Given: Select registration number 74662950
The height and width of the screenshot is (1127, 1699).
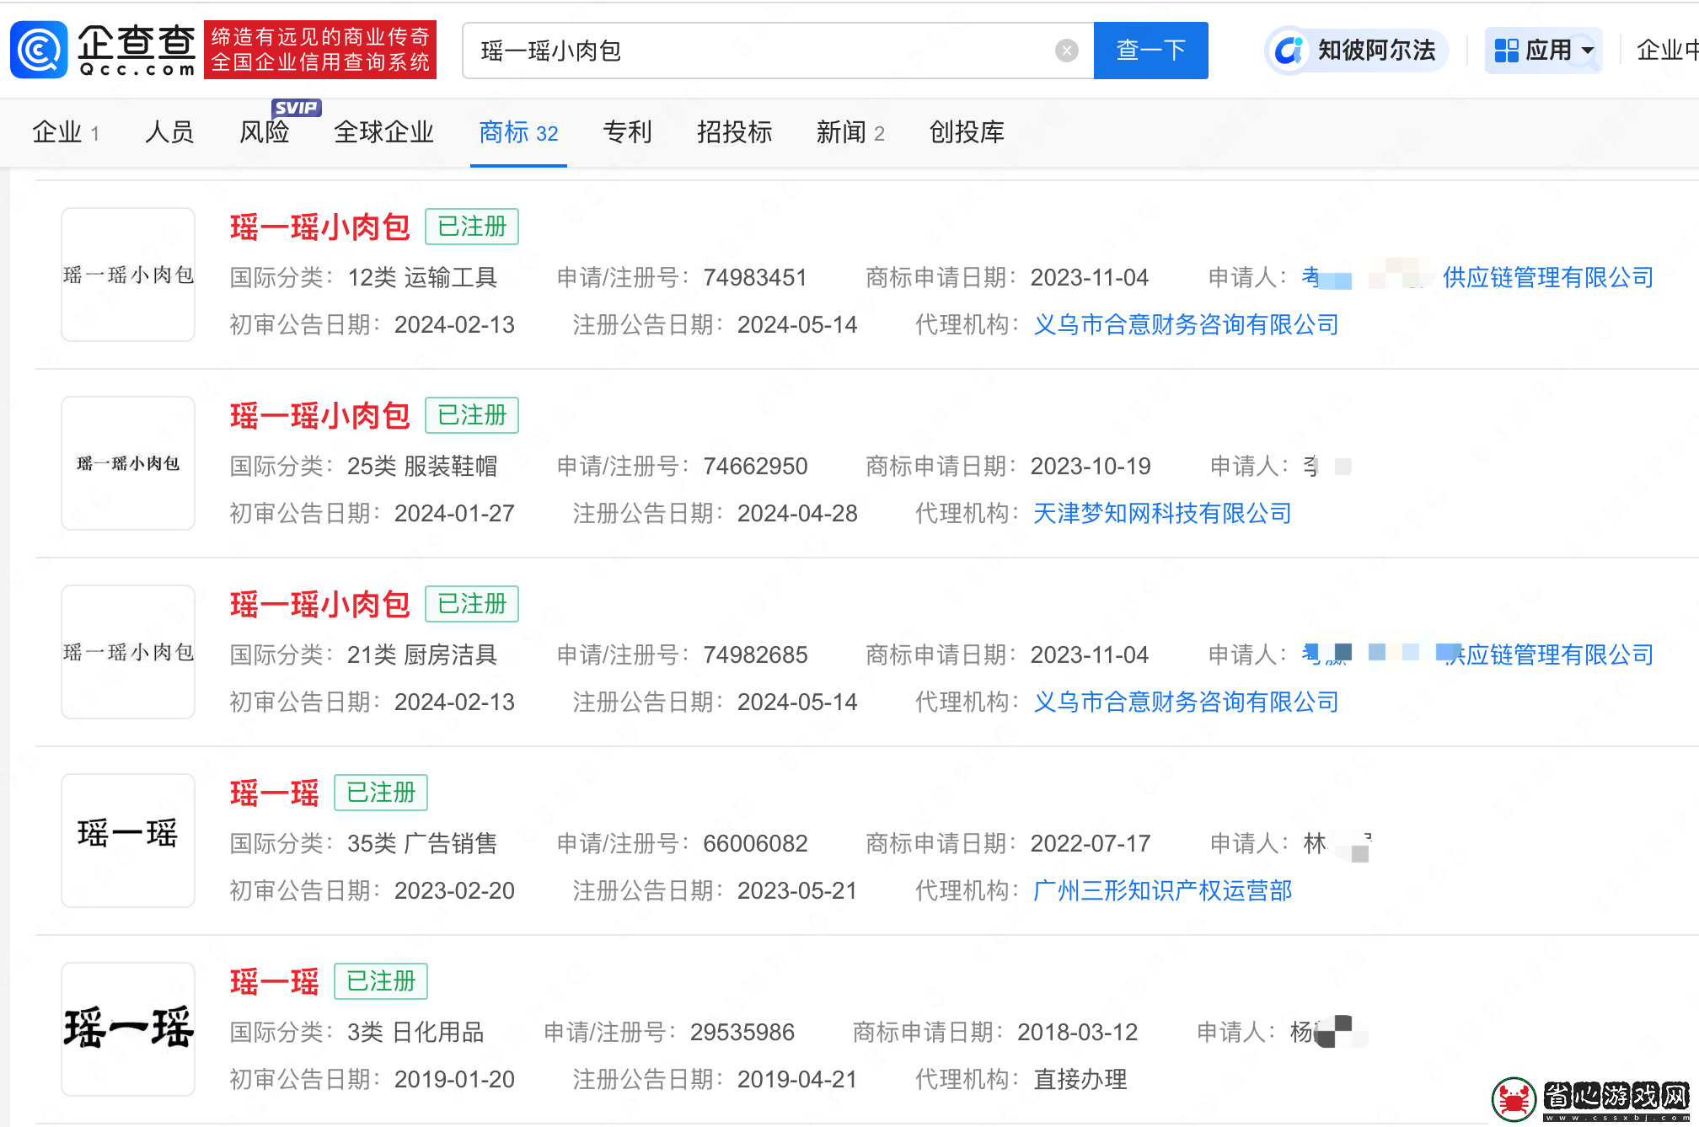Looking at the screenshot, I should (x=755, y=466).
